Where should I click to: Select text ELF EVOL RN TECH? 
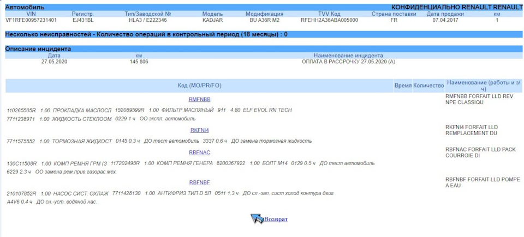267,110
